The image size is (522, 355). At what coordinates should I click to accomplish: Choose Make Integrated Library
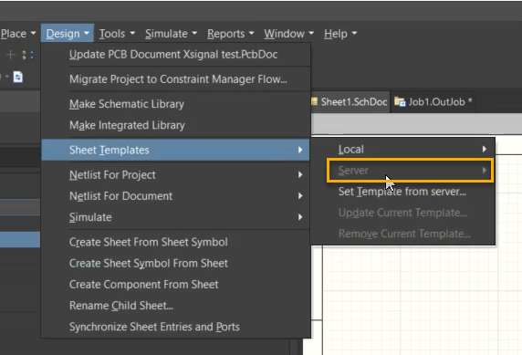(x=176, y=125)
